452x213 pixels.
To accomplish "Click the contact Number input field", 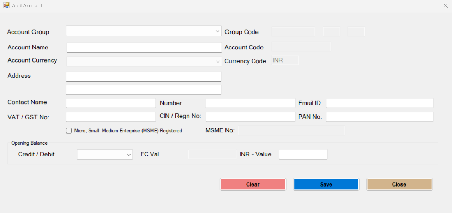I will click(250, 103).
